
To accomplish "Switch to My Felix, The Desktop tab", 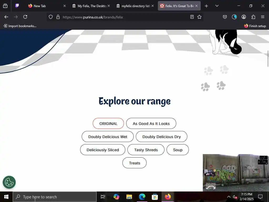I will pos(91,6).
